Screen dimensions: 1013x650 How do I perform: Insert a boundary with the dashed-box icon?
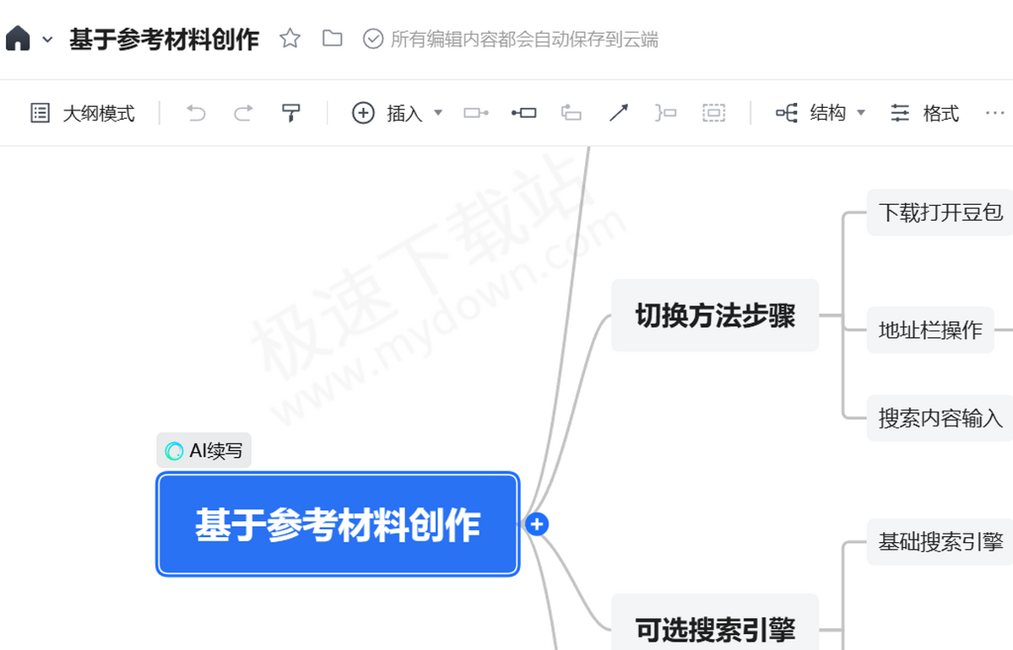(714, 112)
